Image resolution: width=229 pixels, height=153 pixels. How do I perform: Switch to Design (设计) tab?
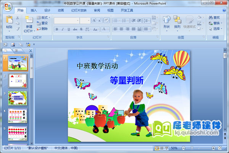pos(47,10)
